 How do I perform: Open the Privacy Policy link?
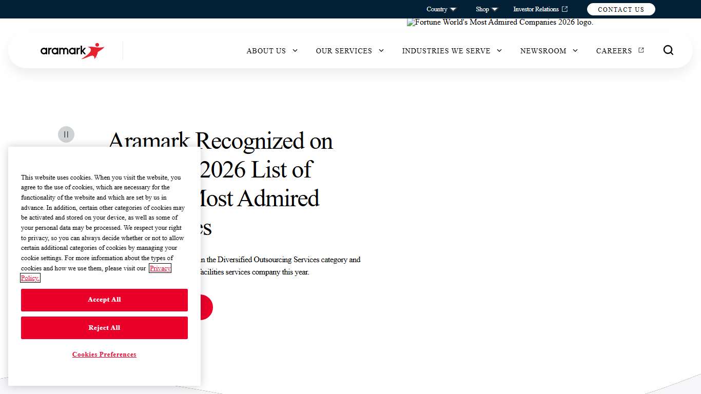pyautogui.click(x=160, y=268)
